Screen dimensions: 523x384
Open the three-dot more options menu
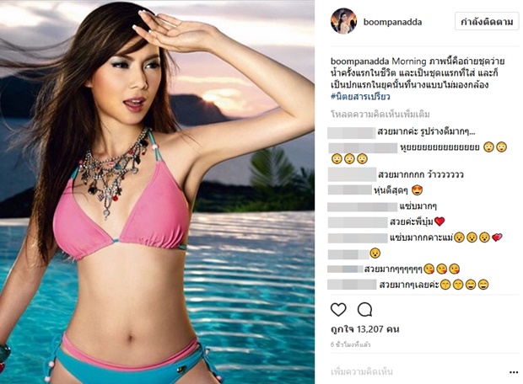coord(514,372)
